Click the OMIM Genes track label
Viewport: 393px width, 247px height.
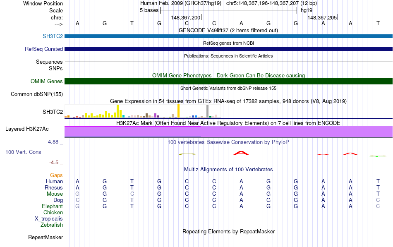pyautogui.click(x=47, y=81)
